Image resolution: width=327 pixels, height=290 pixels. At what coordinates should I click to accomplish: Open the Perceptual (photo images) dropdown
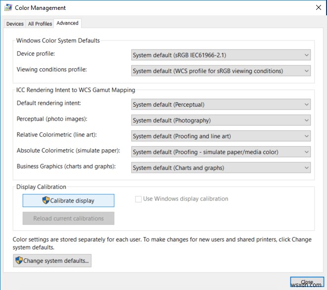221,121
